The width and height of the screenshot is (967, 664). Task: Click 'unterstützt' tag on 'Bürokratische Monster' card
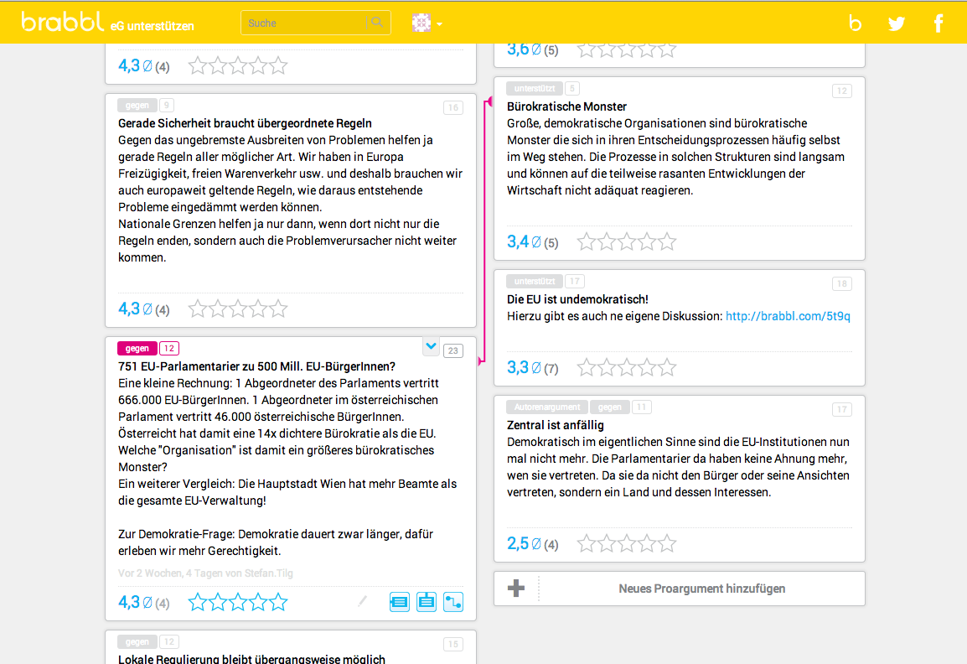[x=535, y=89]
